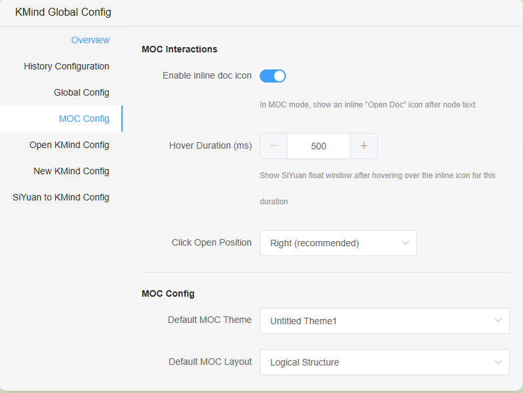Click the Hover Duration value field
The width and height of the screenshot is (524, 393).
[x=319, y=146]
